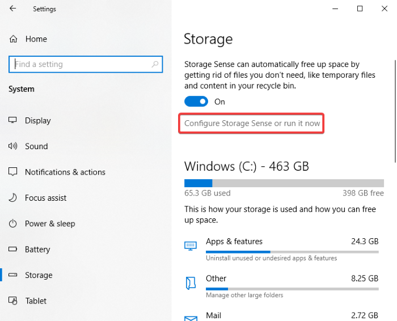Click the Windows (C:) storage usage bar
Viewport: 397px width, 321px height.
284,183
